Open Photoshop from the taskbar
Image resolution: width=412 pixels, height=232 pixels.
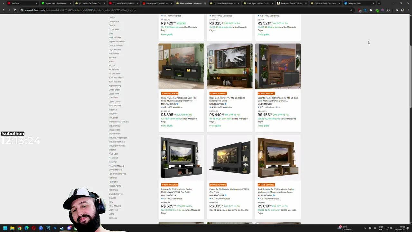pyautogui.click(x=55, y=228)
